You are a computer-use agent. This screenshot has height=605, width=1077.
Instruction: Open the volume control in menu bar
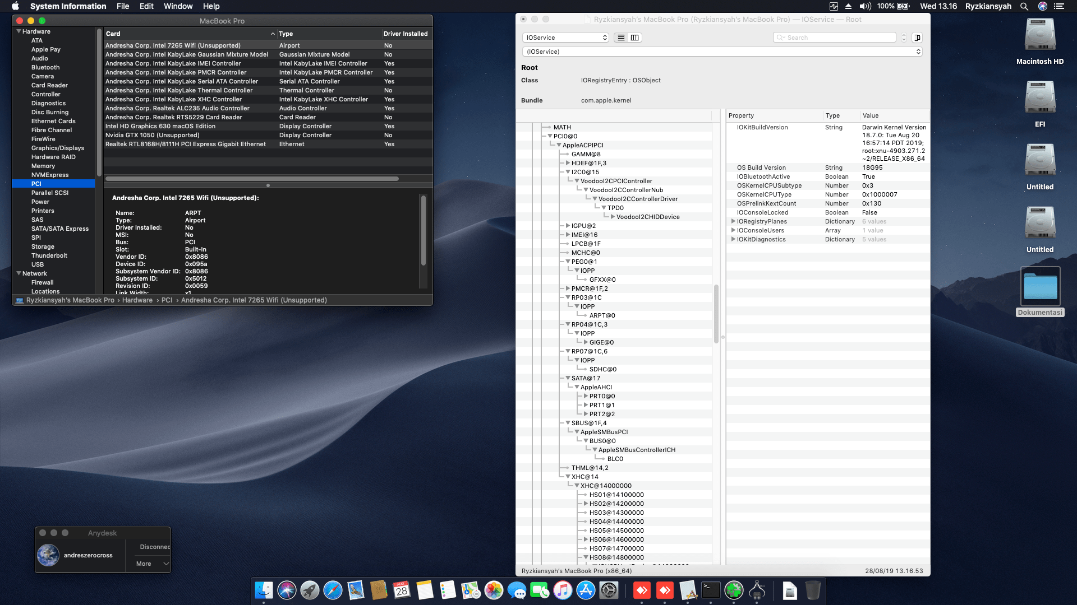point(865,6)
